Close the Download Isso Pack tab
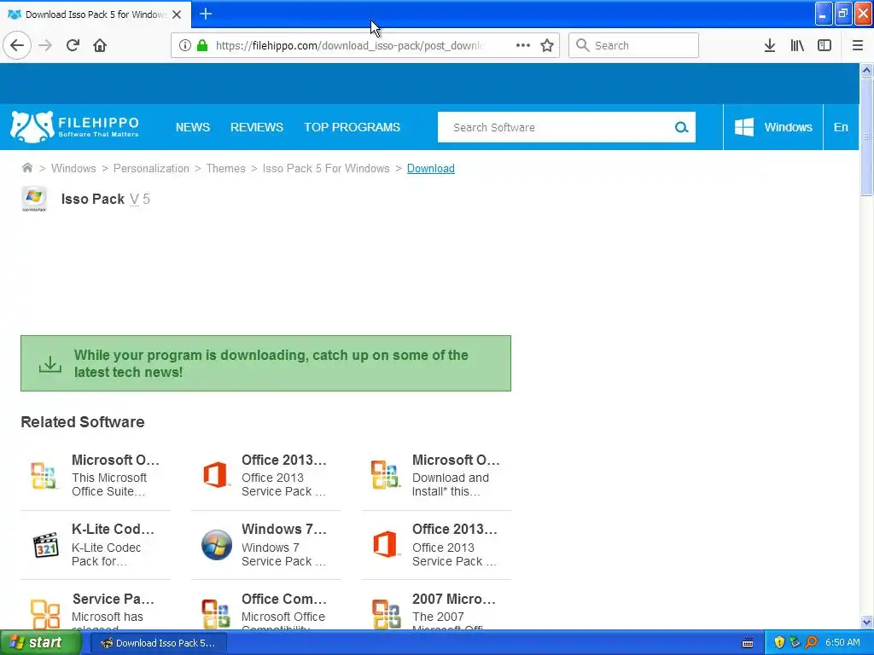Viewport: 874px width, 655px height. (177, 14)
